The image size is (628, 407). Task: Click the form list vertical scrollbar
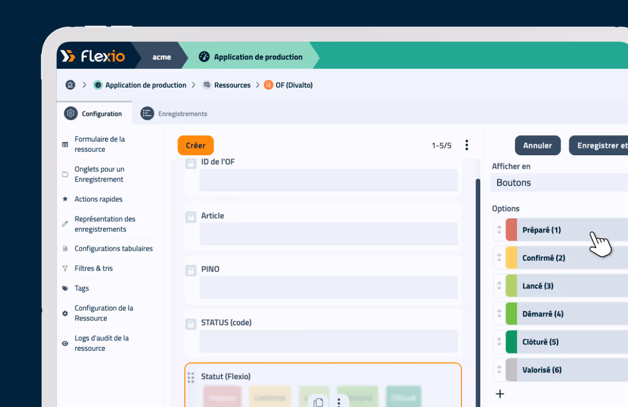[478, 293]
